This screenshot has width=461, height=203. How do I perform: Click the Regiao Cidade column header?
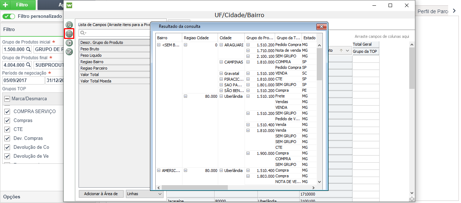pos(200,37)
